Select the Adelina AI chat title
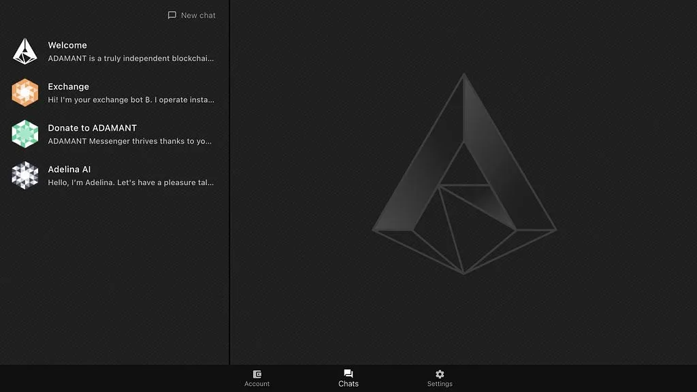 pyautogui.click(x=69, y=169)
